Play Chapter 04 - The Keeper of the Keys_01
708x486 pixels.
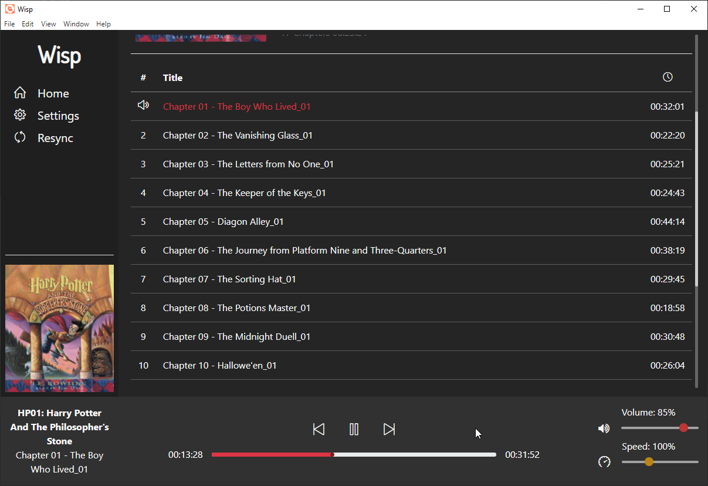[411, 193]
